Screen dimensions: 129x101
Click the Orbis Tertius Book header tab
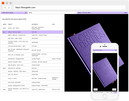[x=102, y=13]
